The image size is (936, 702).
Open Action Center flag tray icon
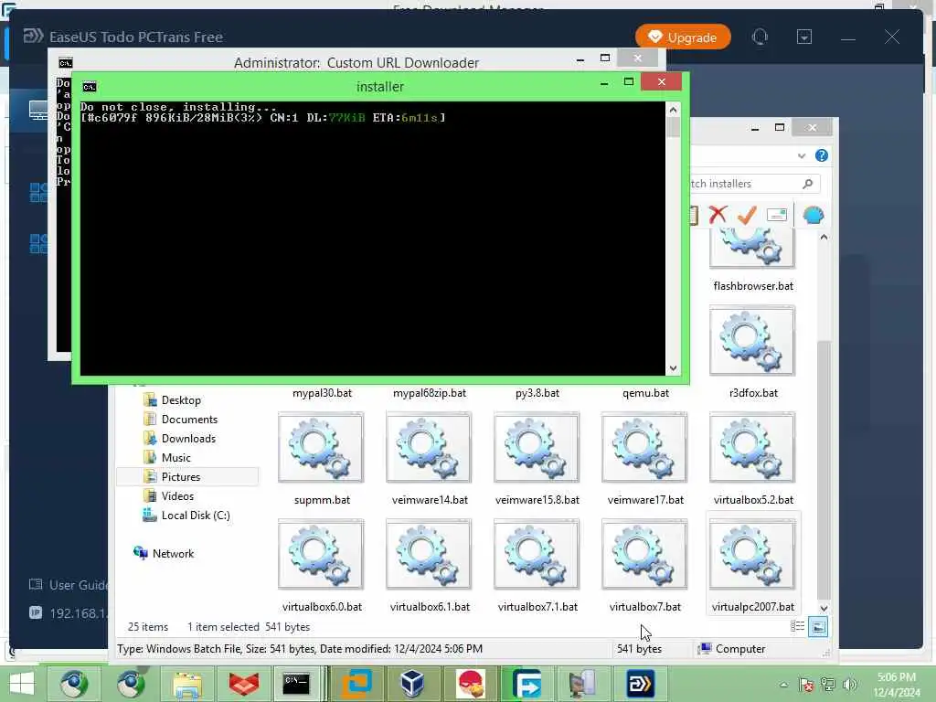point(806,685)
